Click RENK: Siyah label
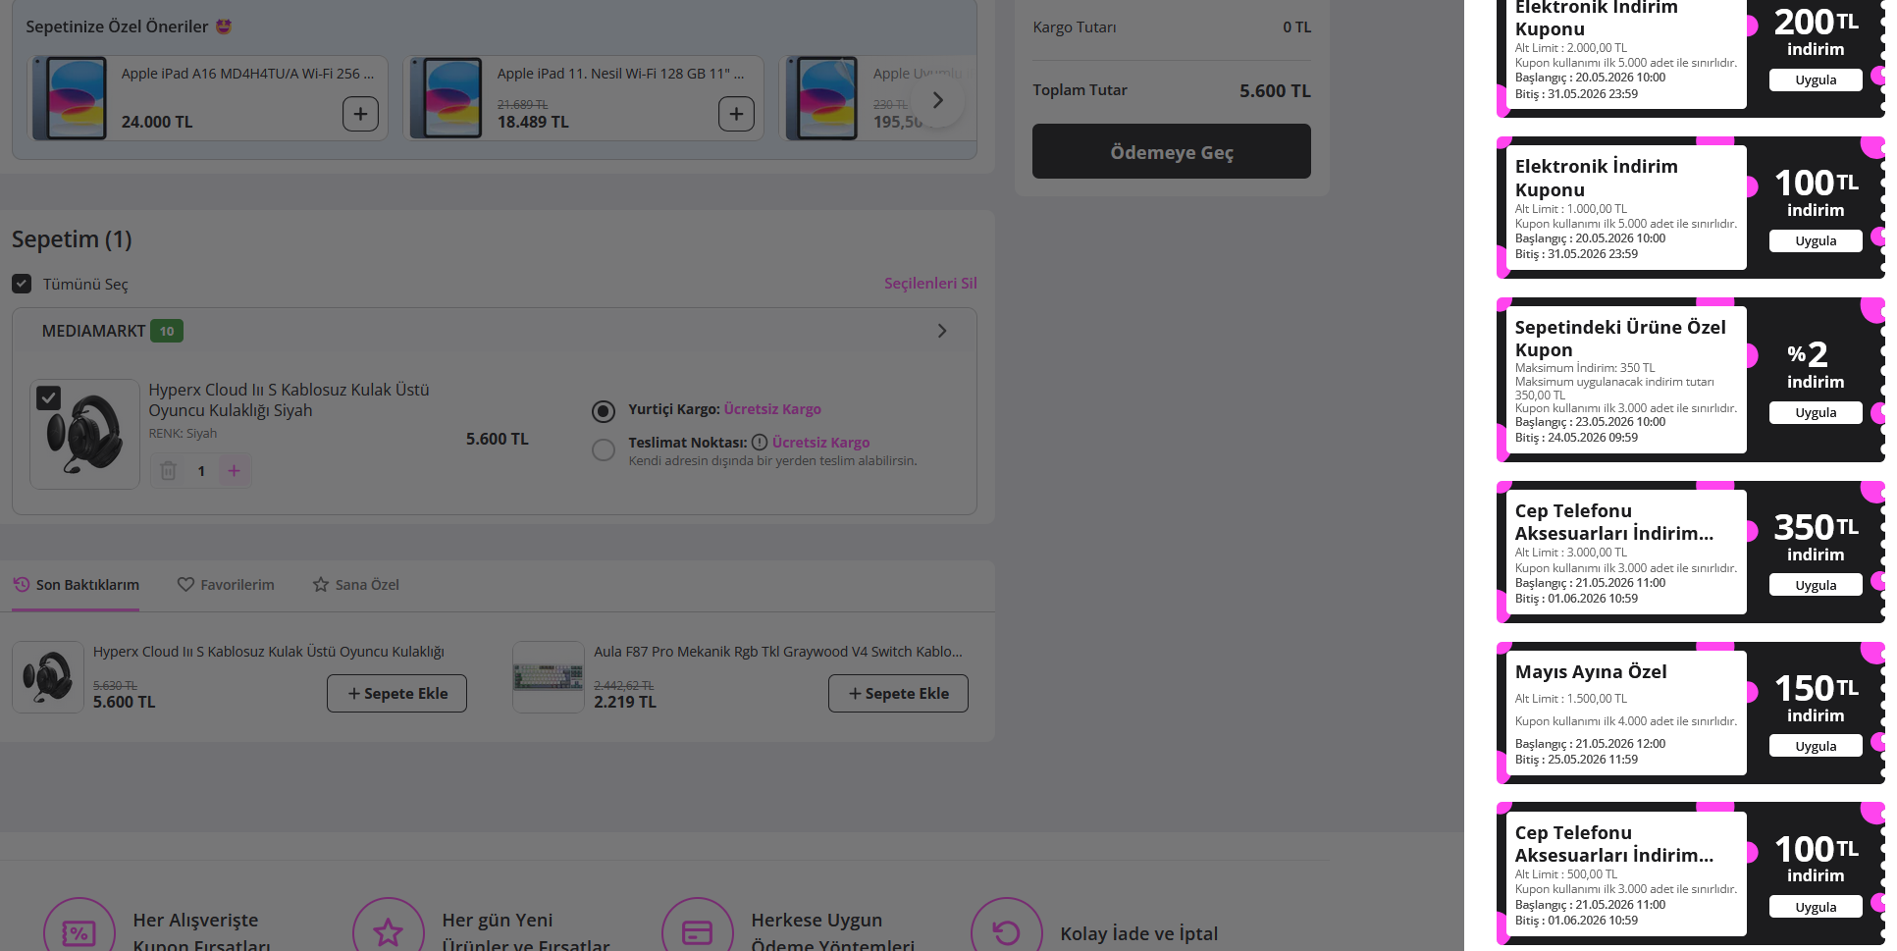 click(x=183, y=433)
